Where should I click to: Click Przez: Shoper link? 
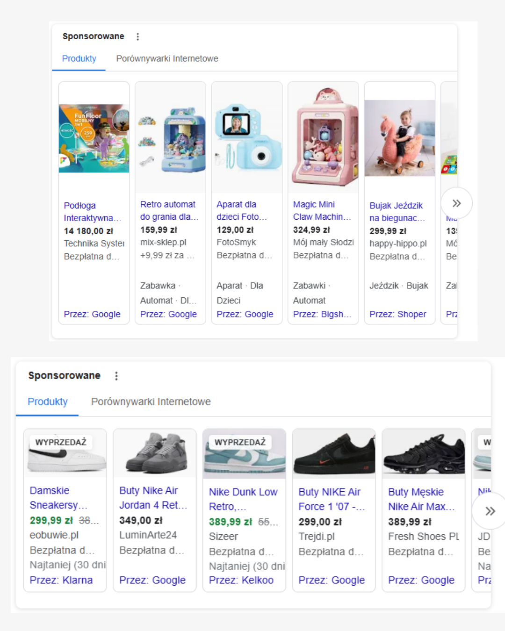tap(398, 314)
